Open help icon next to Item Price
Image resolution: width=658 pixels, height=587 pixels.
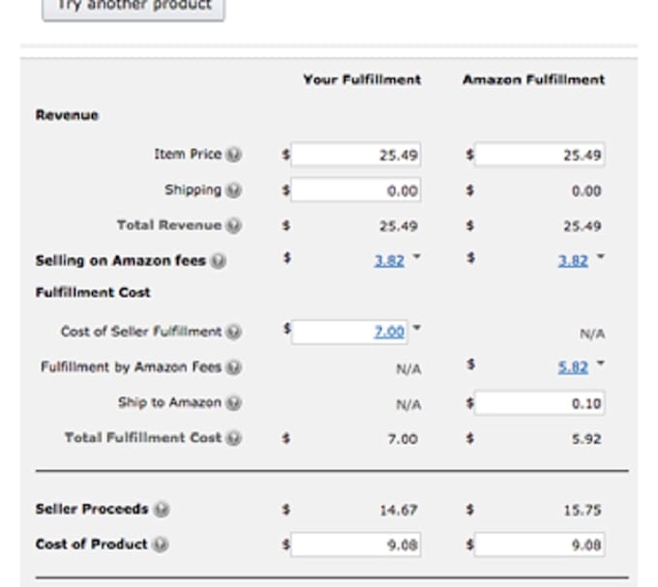coord(234,155)
